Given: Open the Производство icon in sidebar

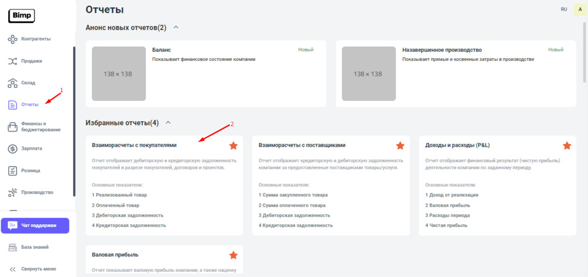Looking at the screenshot, I should [x=12, y=192].
